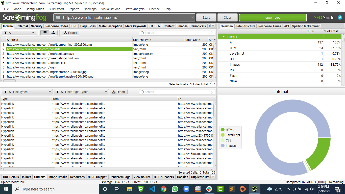Open the Spelling & Grammar tab
This screenshot has height=194, width=345.
306,26
